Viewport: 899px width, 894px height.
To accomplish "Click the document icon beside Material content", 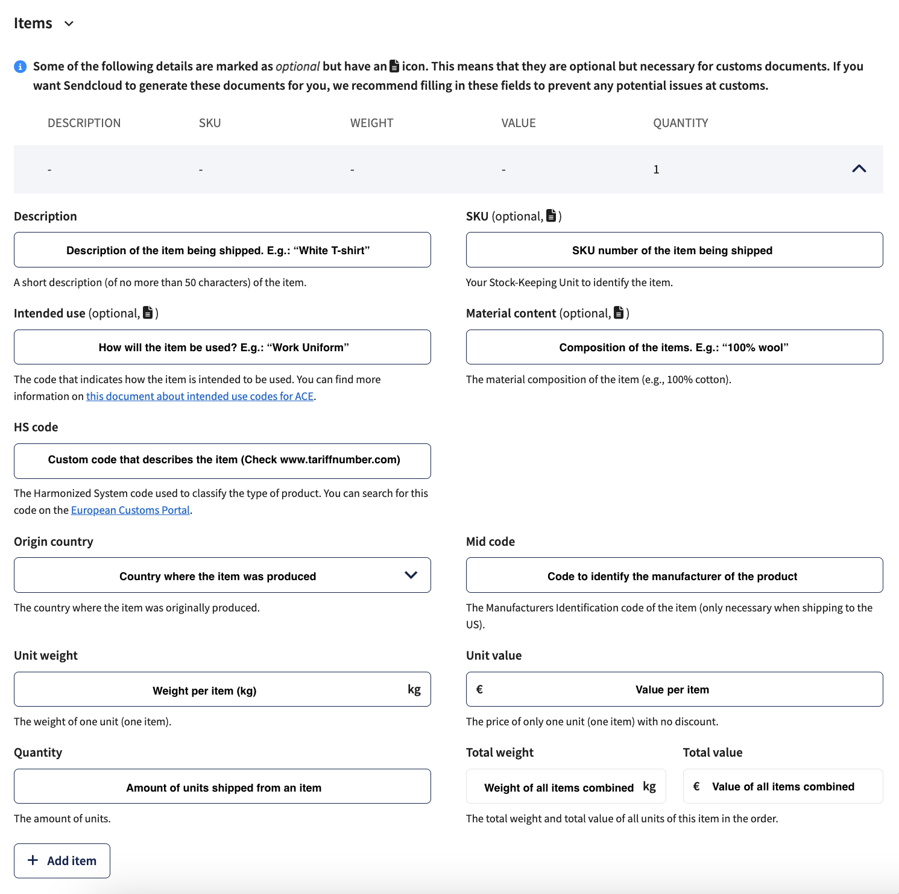I will coord(618,313).
